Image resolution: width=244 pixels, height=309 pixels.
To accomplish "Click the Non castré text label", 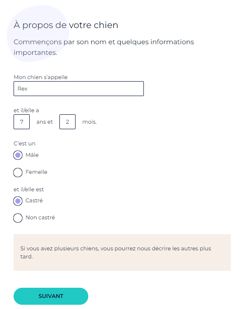I will click(x=40, y=218).
